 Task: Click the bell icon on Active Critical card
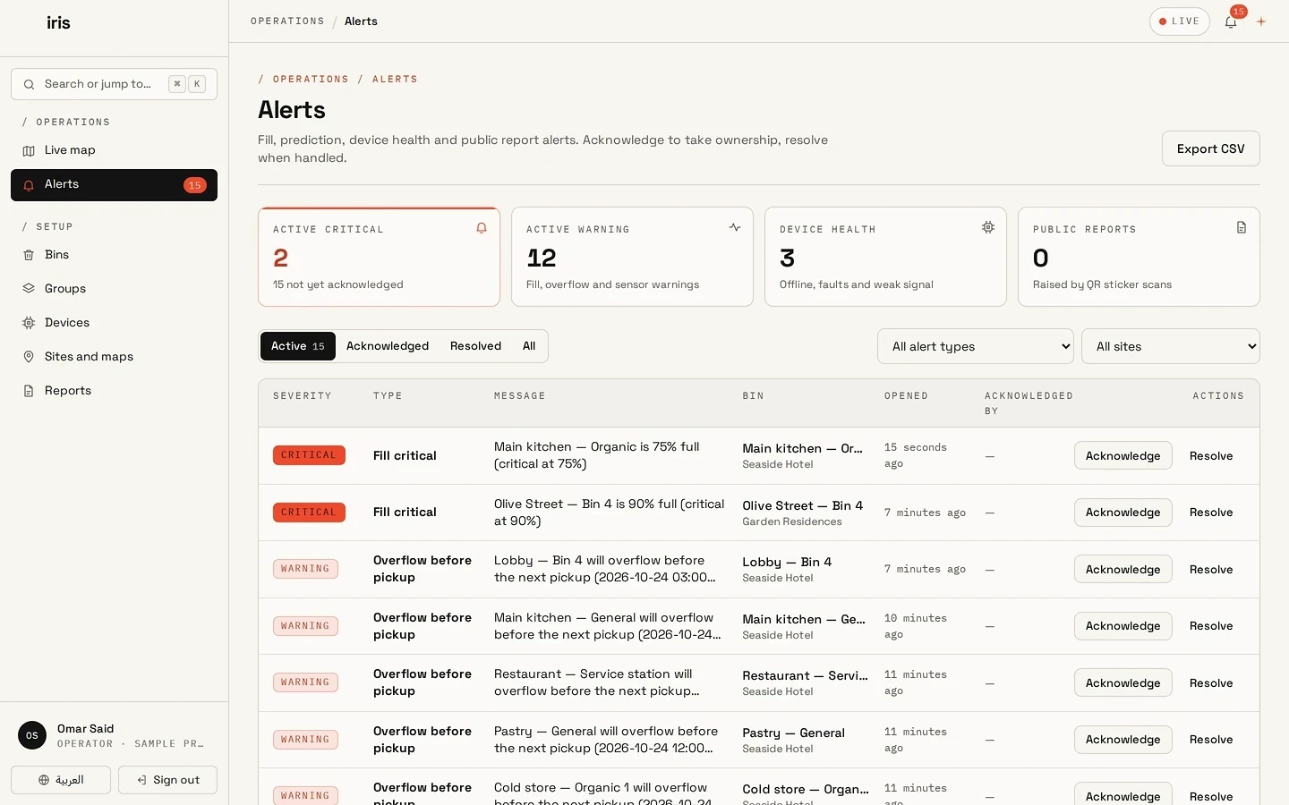click(x=482, y=228)
